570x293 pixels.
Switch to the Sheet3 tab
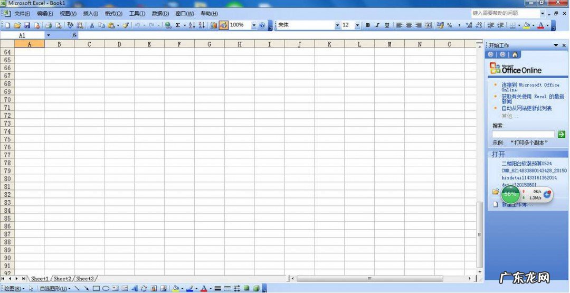point(84,278)
